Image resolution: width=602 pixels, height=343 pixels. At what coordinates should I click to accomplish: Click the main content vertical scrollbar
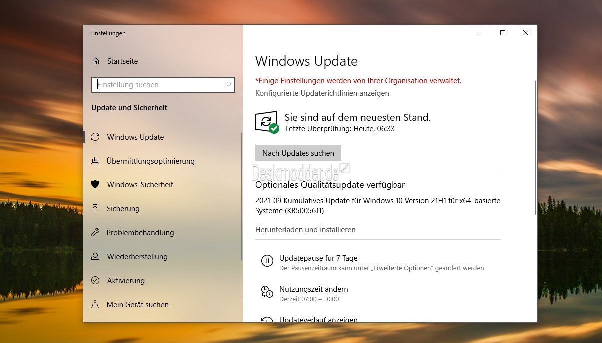click(x=536, y=148)
